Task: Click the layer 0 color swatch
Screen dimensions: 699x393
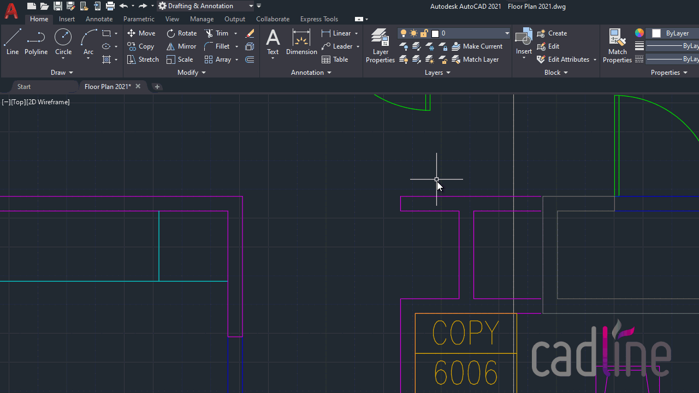Action: (x=435, y=33)
